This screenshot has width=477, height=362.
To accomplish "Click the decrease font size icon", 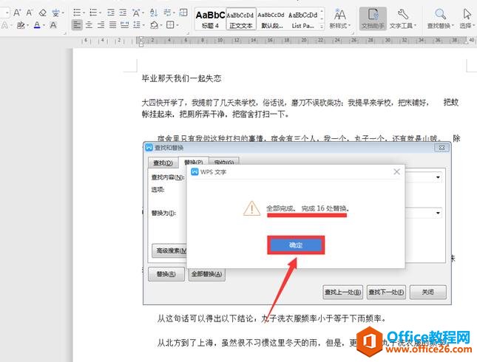I will click(x=29, y=13).
